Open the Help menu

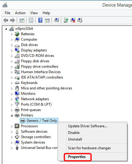click(x=46, y=13)
